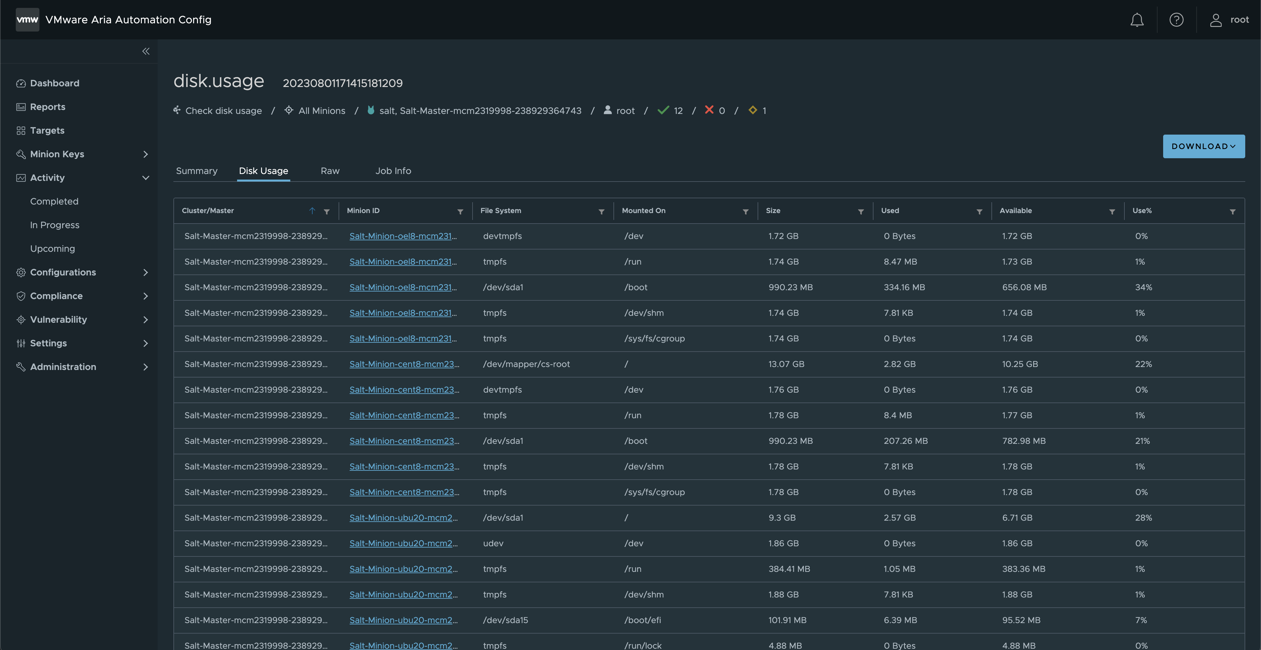Filter the Available column
The image size is (1261, 650).
[x=1112, y=211]
